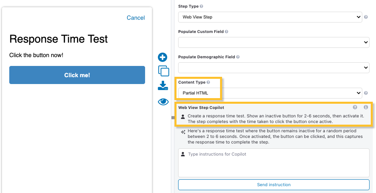
Task: Click the Send instruction button
Action: 274,185
